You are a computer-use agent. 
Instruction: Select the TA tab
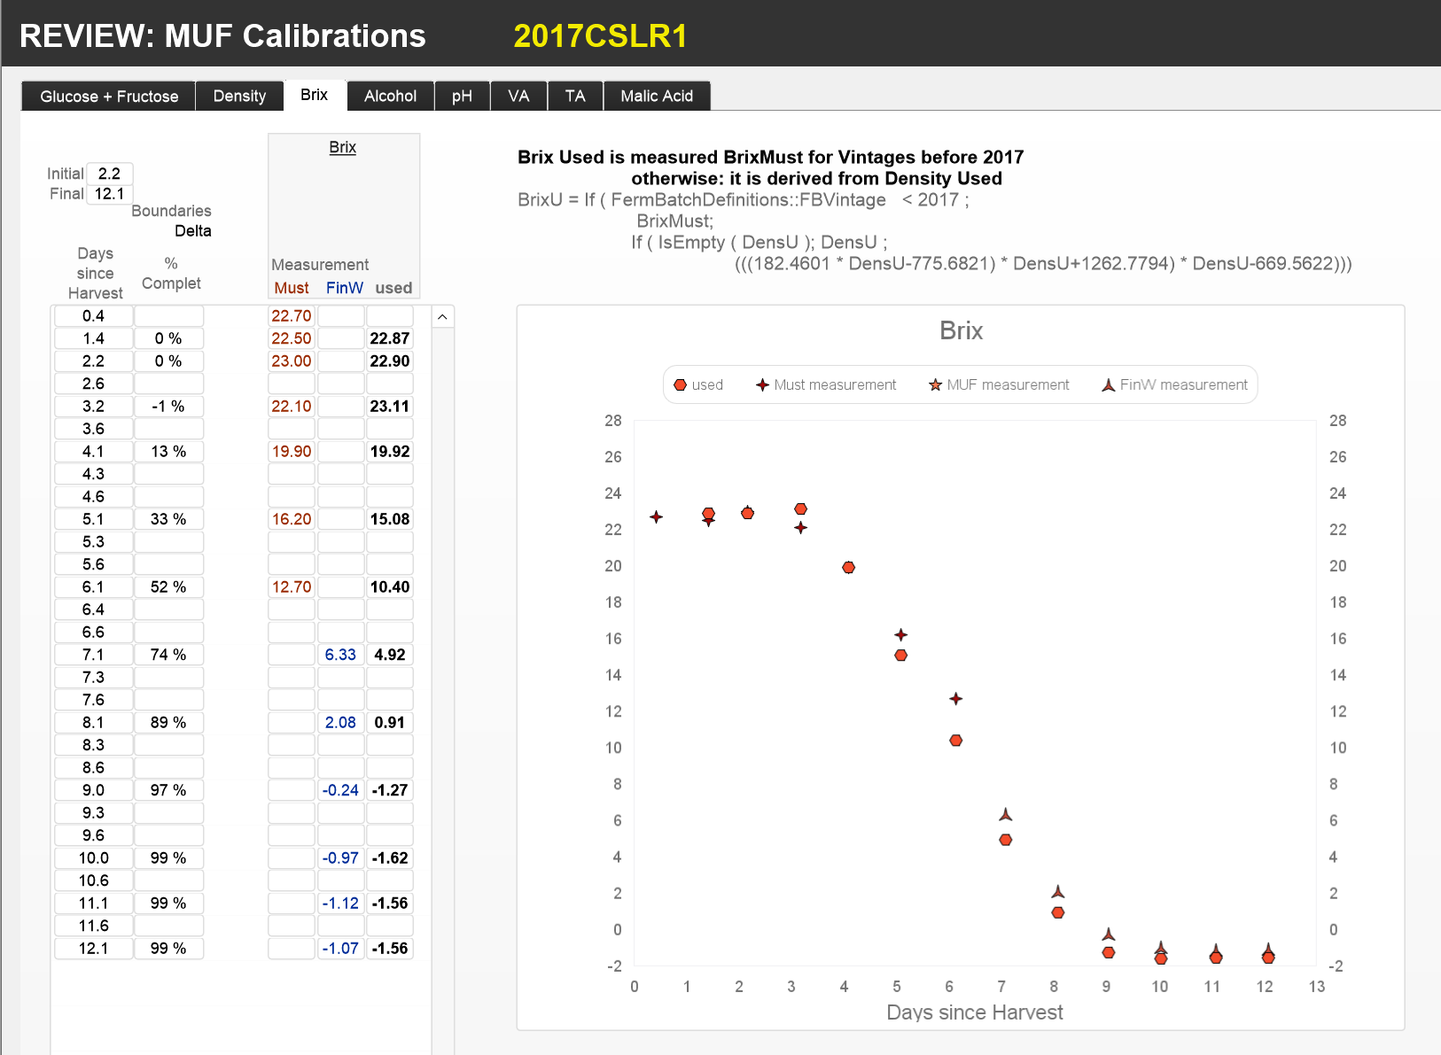(x=575, y=96)
